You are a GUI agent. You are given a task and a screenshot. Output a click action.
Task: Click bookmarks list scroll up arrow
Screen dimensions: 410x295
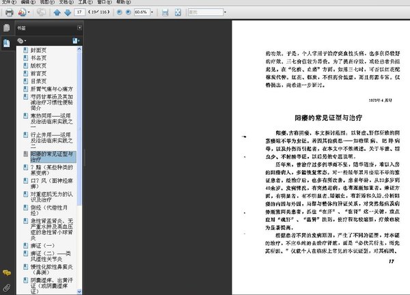(79, 49)
